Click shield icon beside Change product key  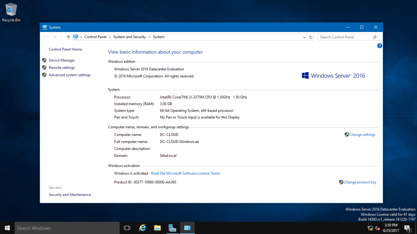click(341, 182)
